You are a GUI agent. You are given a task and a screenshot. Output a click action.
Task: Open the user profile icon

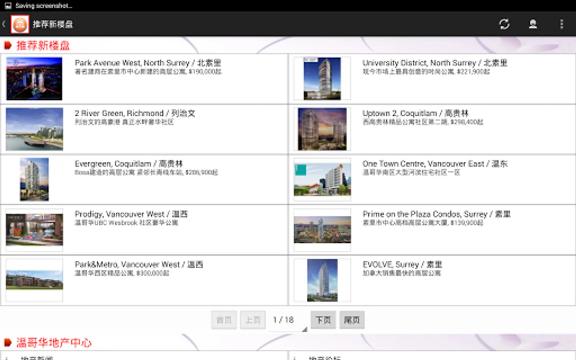533,24
